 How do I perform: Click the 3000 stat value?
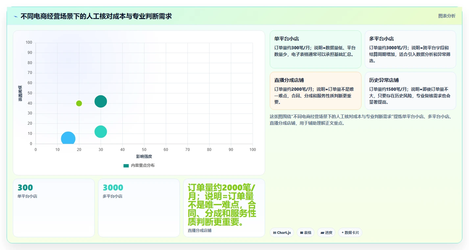click(x=113, y=188)
